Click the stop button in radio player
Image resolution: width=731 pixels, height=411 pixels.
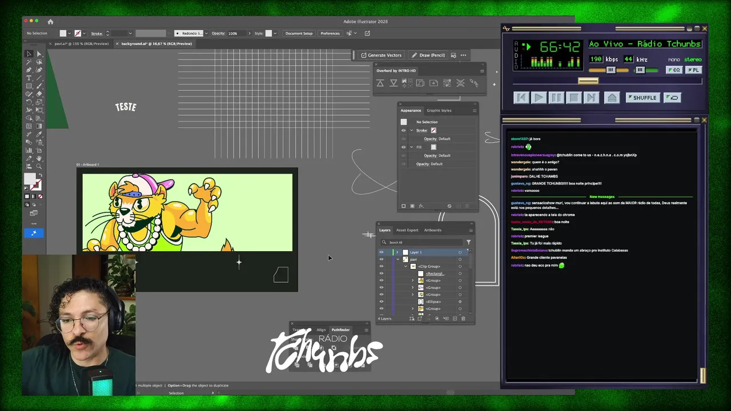click(574, 98)
